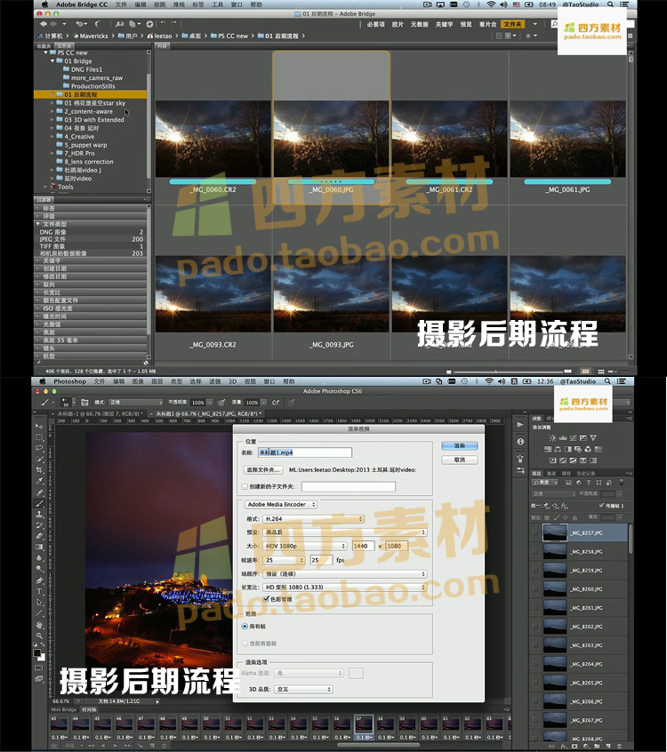Switch to the History (历史记录) tab
The image size is (667, 752).
(585, 474)
